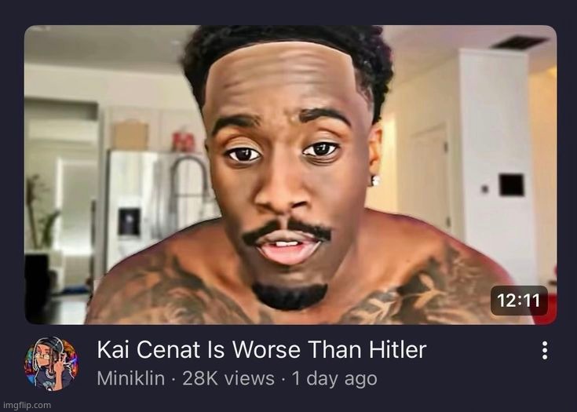577x412 pixels.
Task: Click the black wall panel beside the door
Action: pyautogui.click(x=512, y=184)
